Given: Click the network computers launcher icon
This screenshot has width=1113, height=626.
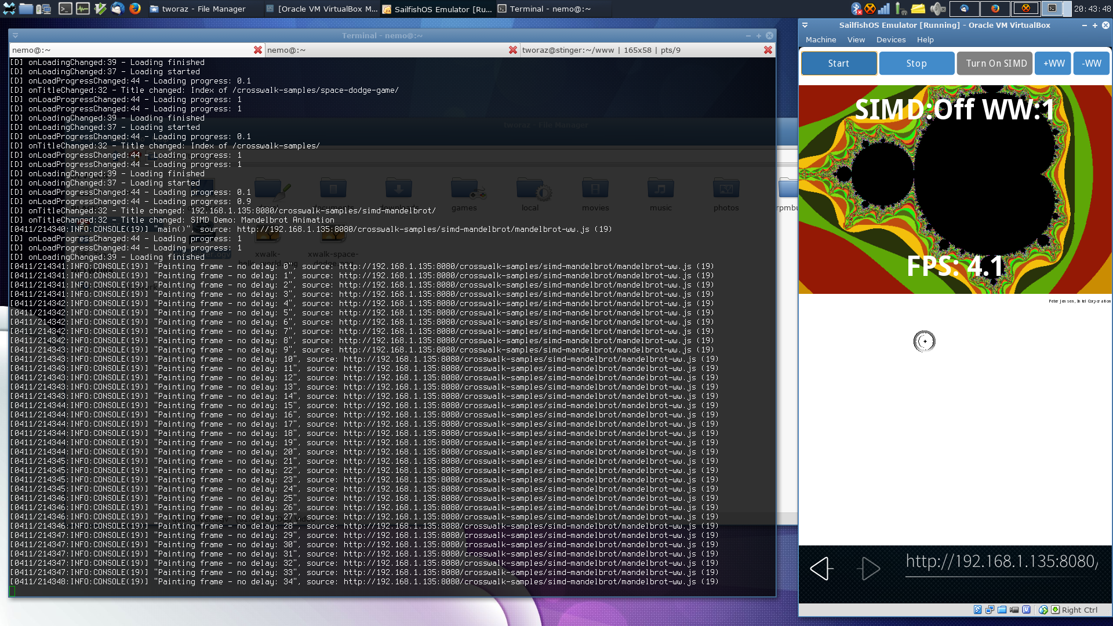Looking at the screenshot, I should click(x=43, y=9).
